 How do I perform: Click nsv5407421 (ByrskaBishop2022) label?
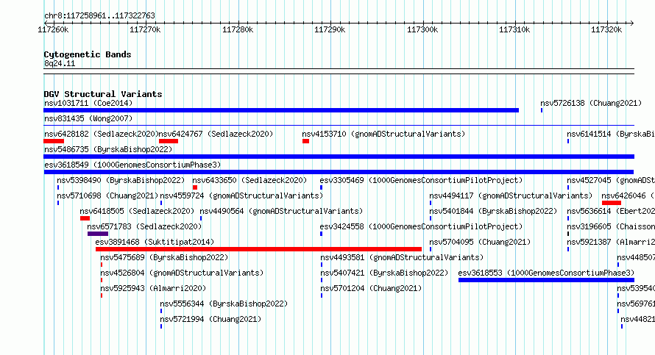[384, 273]
